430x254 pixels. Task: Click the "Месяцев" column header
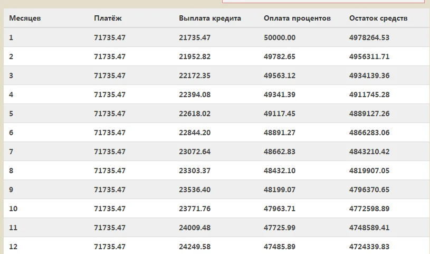(25, 18)
